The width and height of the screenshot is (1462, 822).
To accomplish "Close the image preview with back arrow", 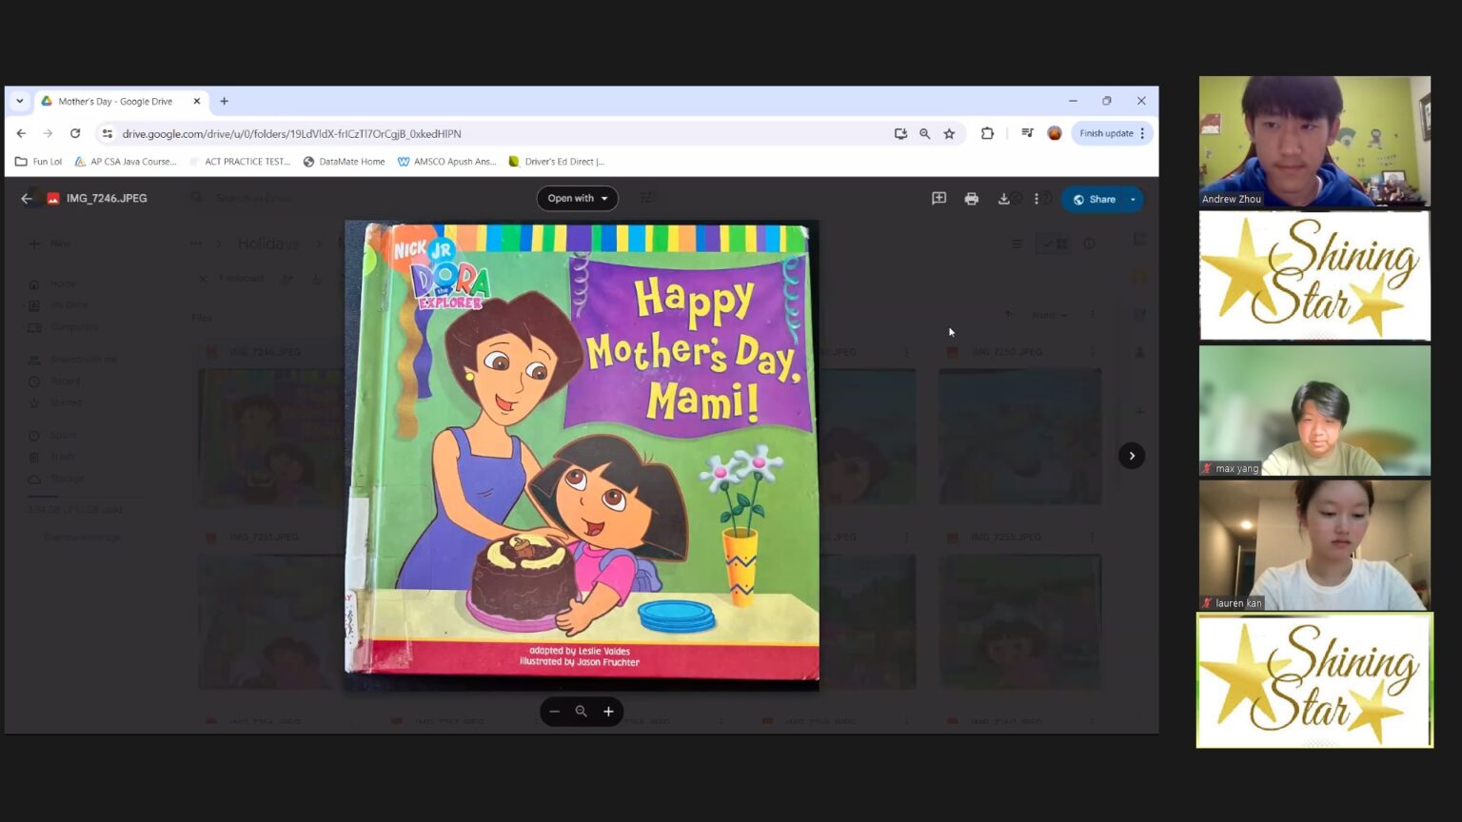I will coord(27,199).
